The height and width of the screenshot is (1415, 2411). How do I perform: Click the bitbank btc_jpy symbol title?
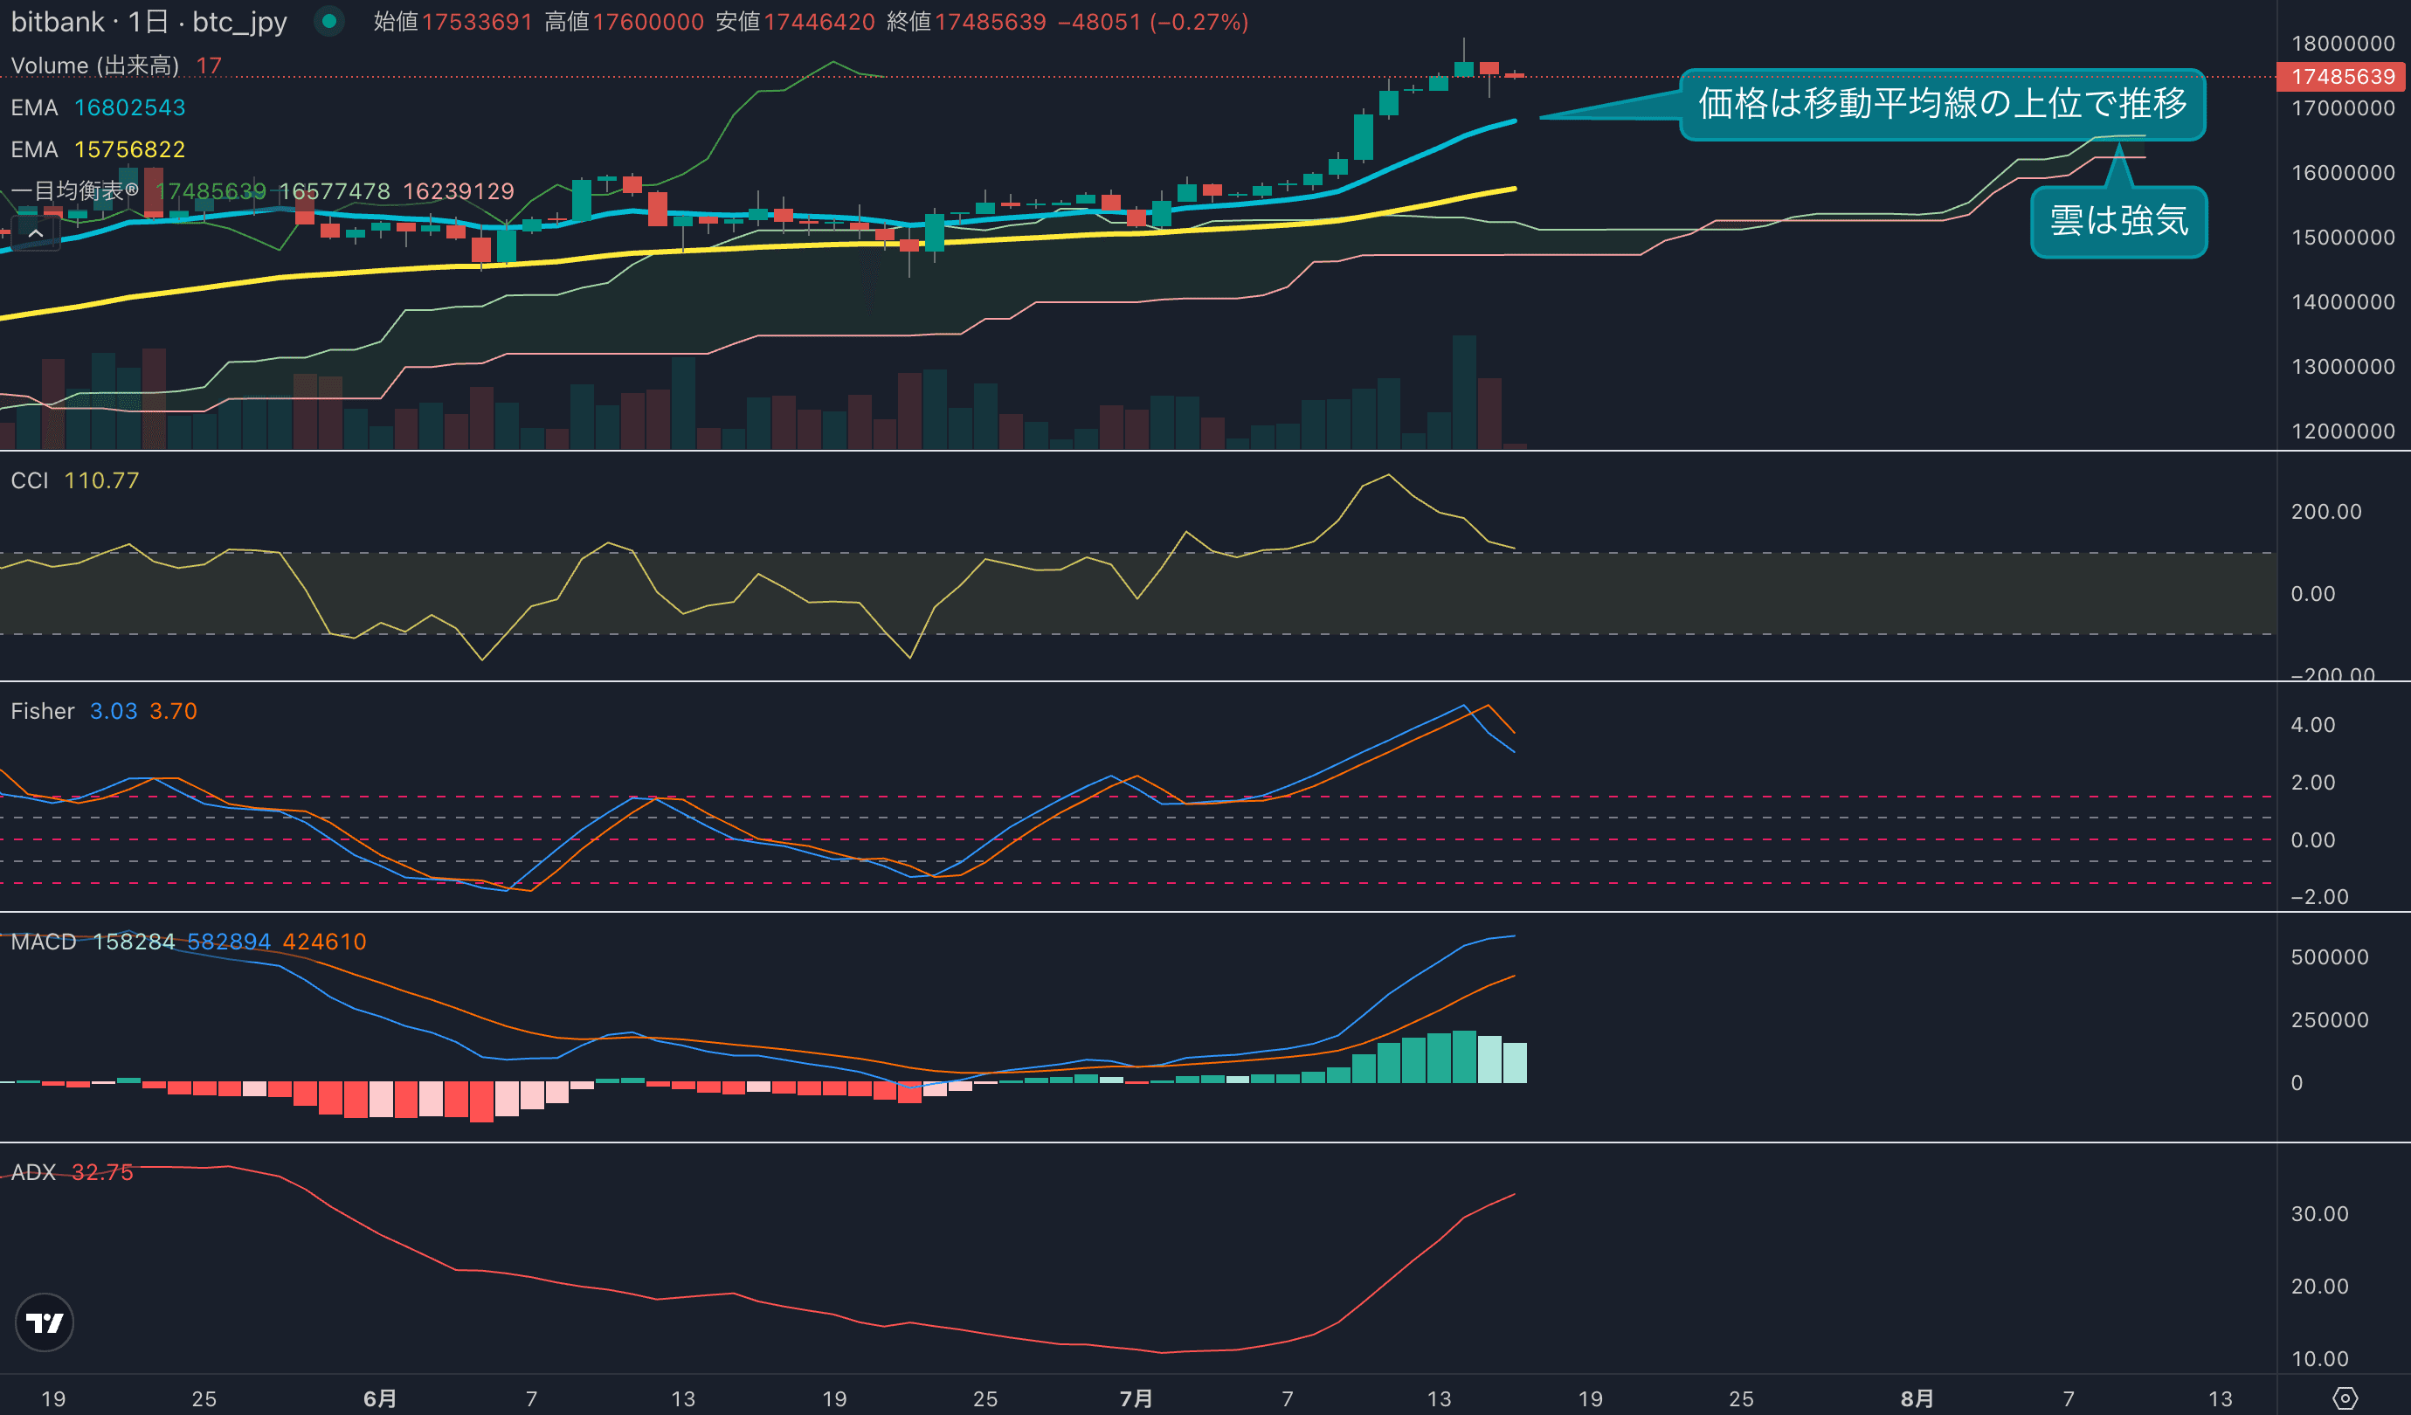(x=149, y=21)
